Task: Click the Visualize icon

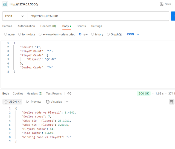Action: click(x=48, y=102)
